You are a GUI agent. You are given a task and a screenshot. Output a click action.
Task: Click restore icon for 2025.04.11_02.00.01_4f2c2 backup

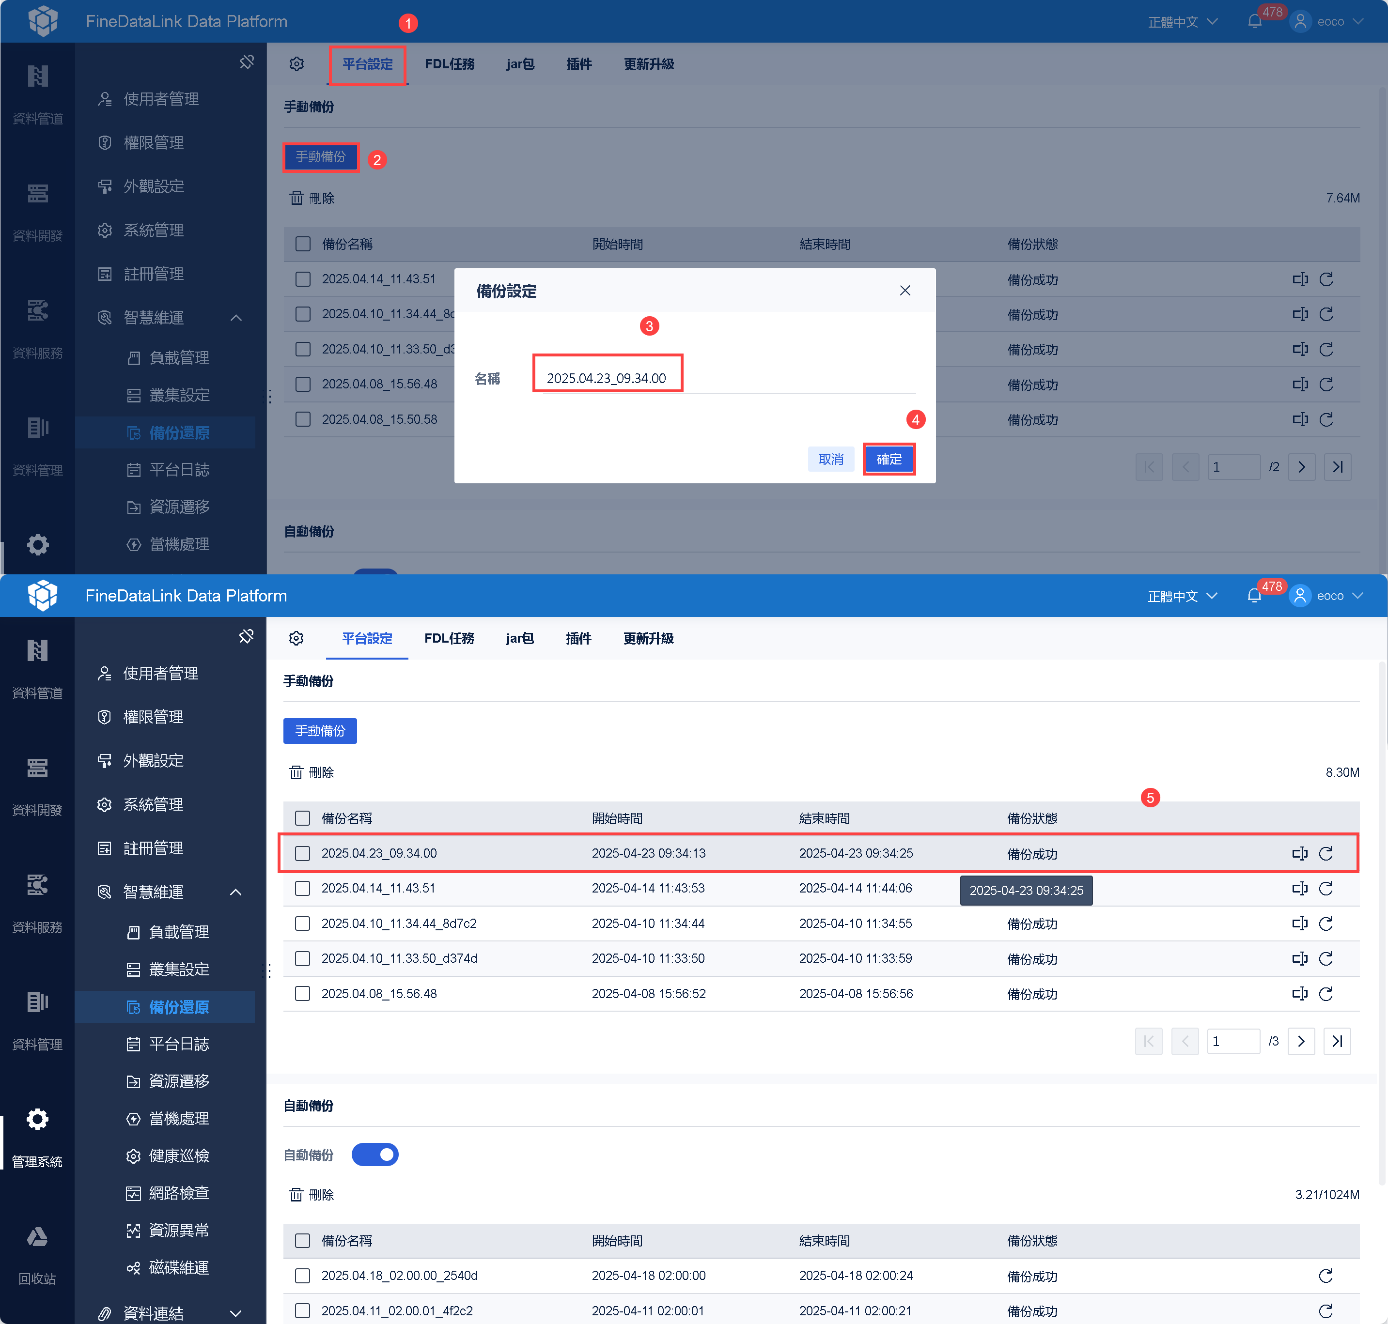tap(1326, 1310)
